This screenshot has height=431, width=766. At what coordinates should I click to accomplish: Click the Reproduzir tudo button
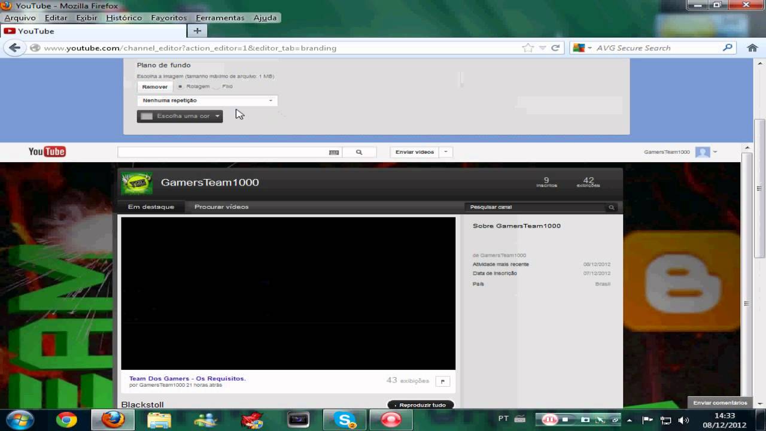[421, 405]
